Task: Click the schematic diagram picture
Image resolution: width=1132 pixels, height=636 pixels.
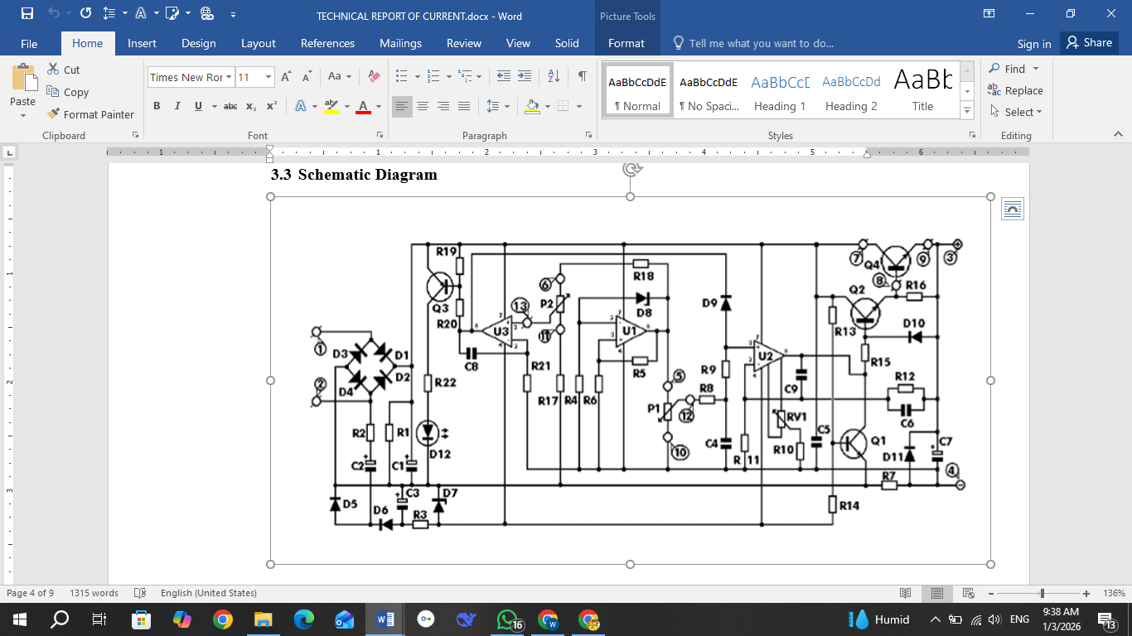Action: [x=631, y=380]
